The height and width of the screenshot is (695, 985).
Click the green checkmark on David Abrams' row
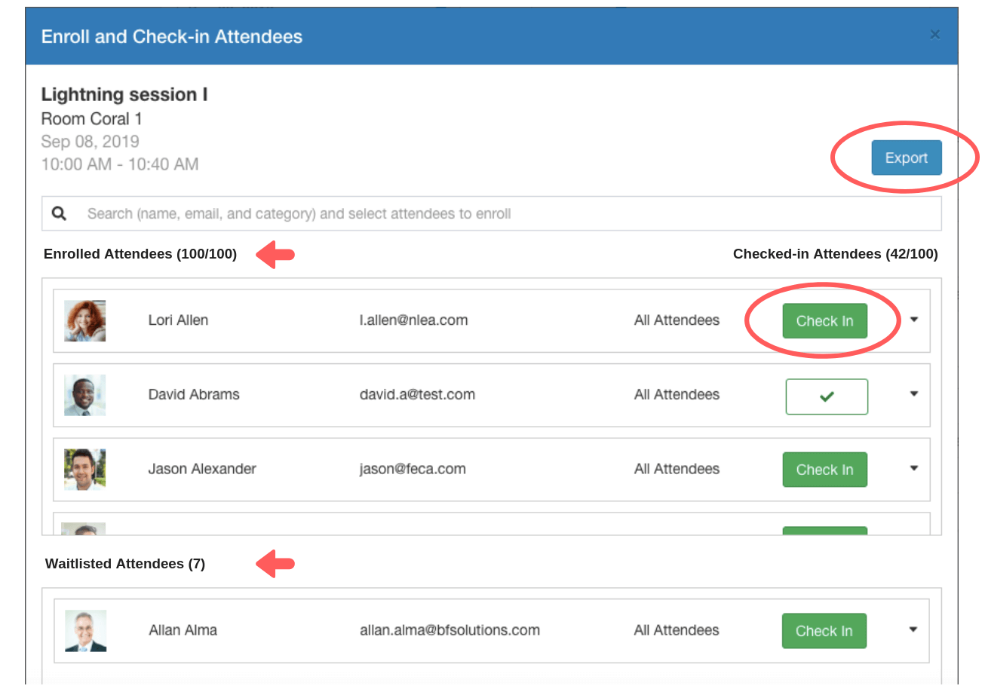(827, 396)
